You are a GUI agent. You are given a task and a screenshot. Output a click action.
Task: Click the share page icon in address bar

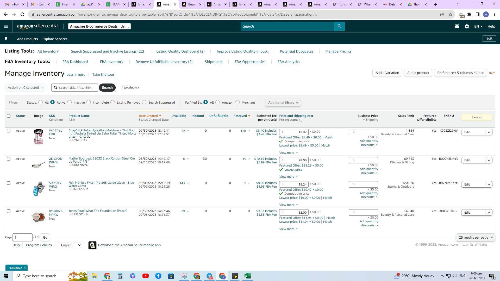coord(442,14)
